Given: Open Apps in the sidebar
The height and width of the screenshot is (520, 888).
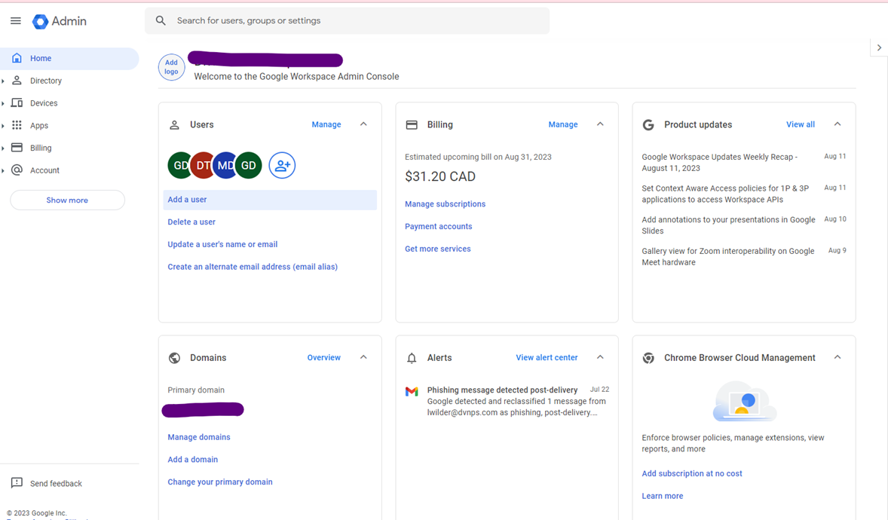Looking at the screenshot, I should 39,126.
